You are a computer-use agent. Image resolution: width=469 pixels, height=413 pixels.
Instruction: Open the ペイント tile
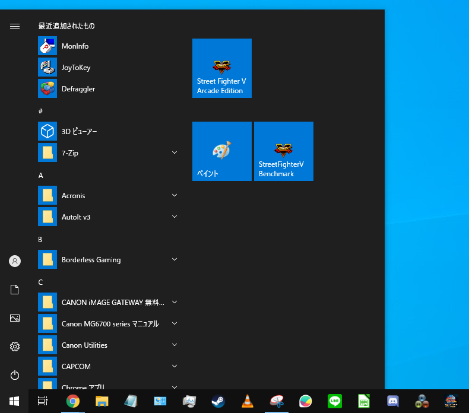click(x=222, y=151)
